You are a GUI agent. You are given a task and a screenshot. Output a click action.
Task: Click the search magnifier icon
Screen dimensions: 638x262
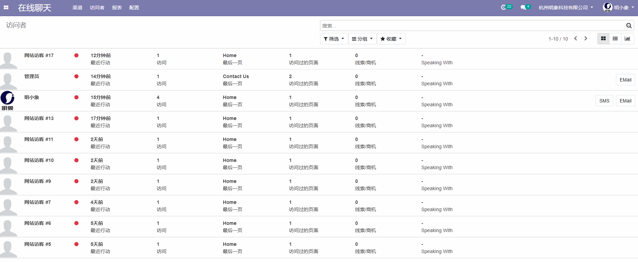click(629, 25)
